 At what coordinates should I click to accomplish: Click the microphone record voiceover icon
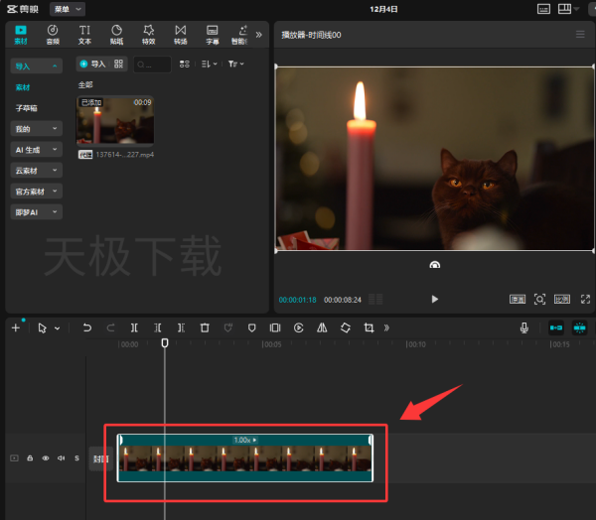click(x=523, y=327)
